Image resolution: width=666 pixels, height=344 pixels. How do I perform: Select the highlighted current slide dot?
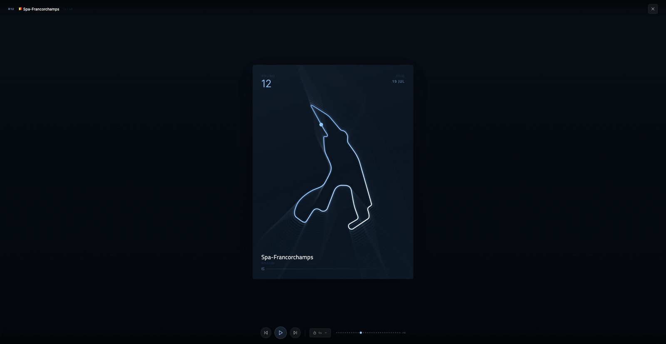coord(361,333)
